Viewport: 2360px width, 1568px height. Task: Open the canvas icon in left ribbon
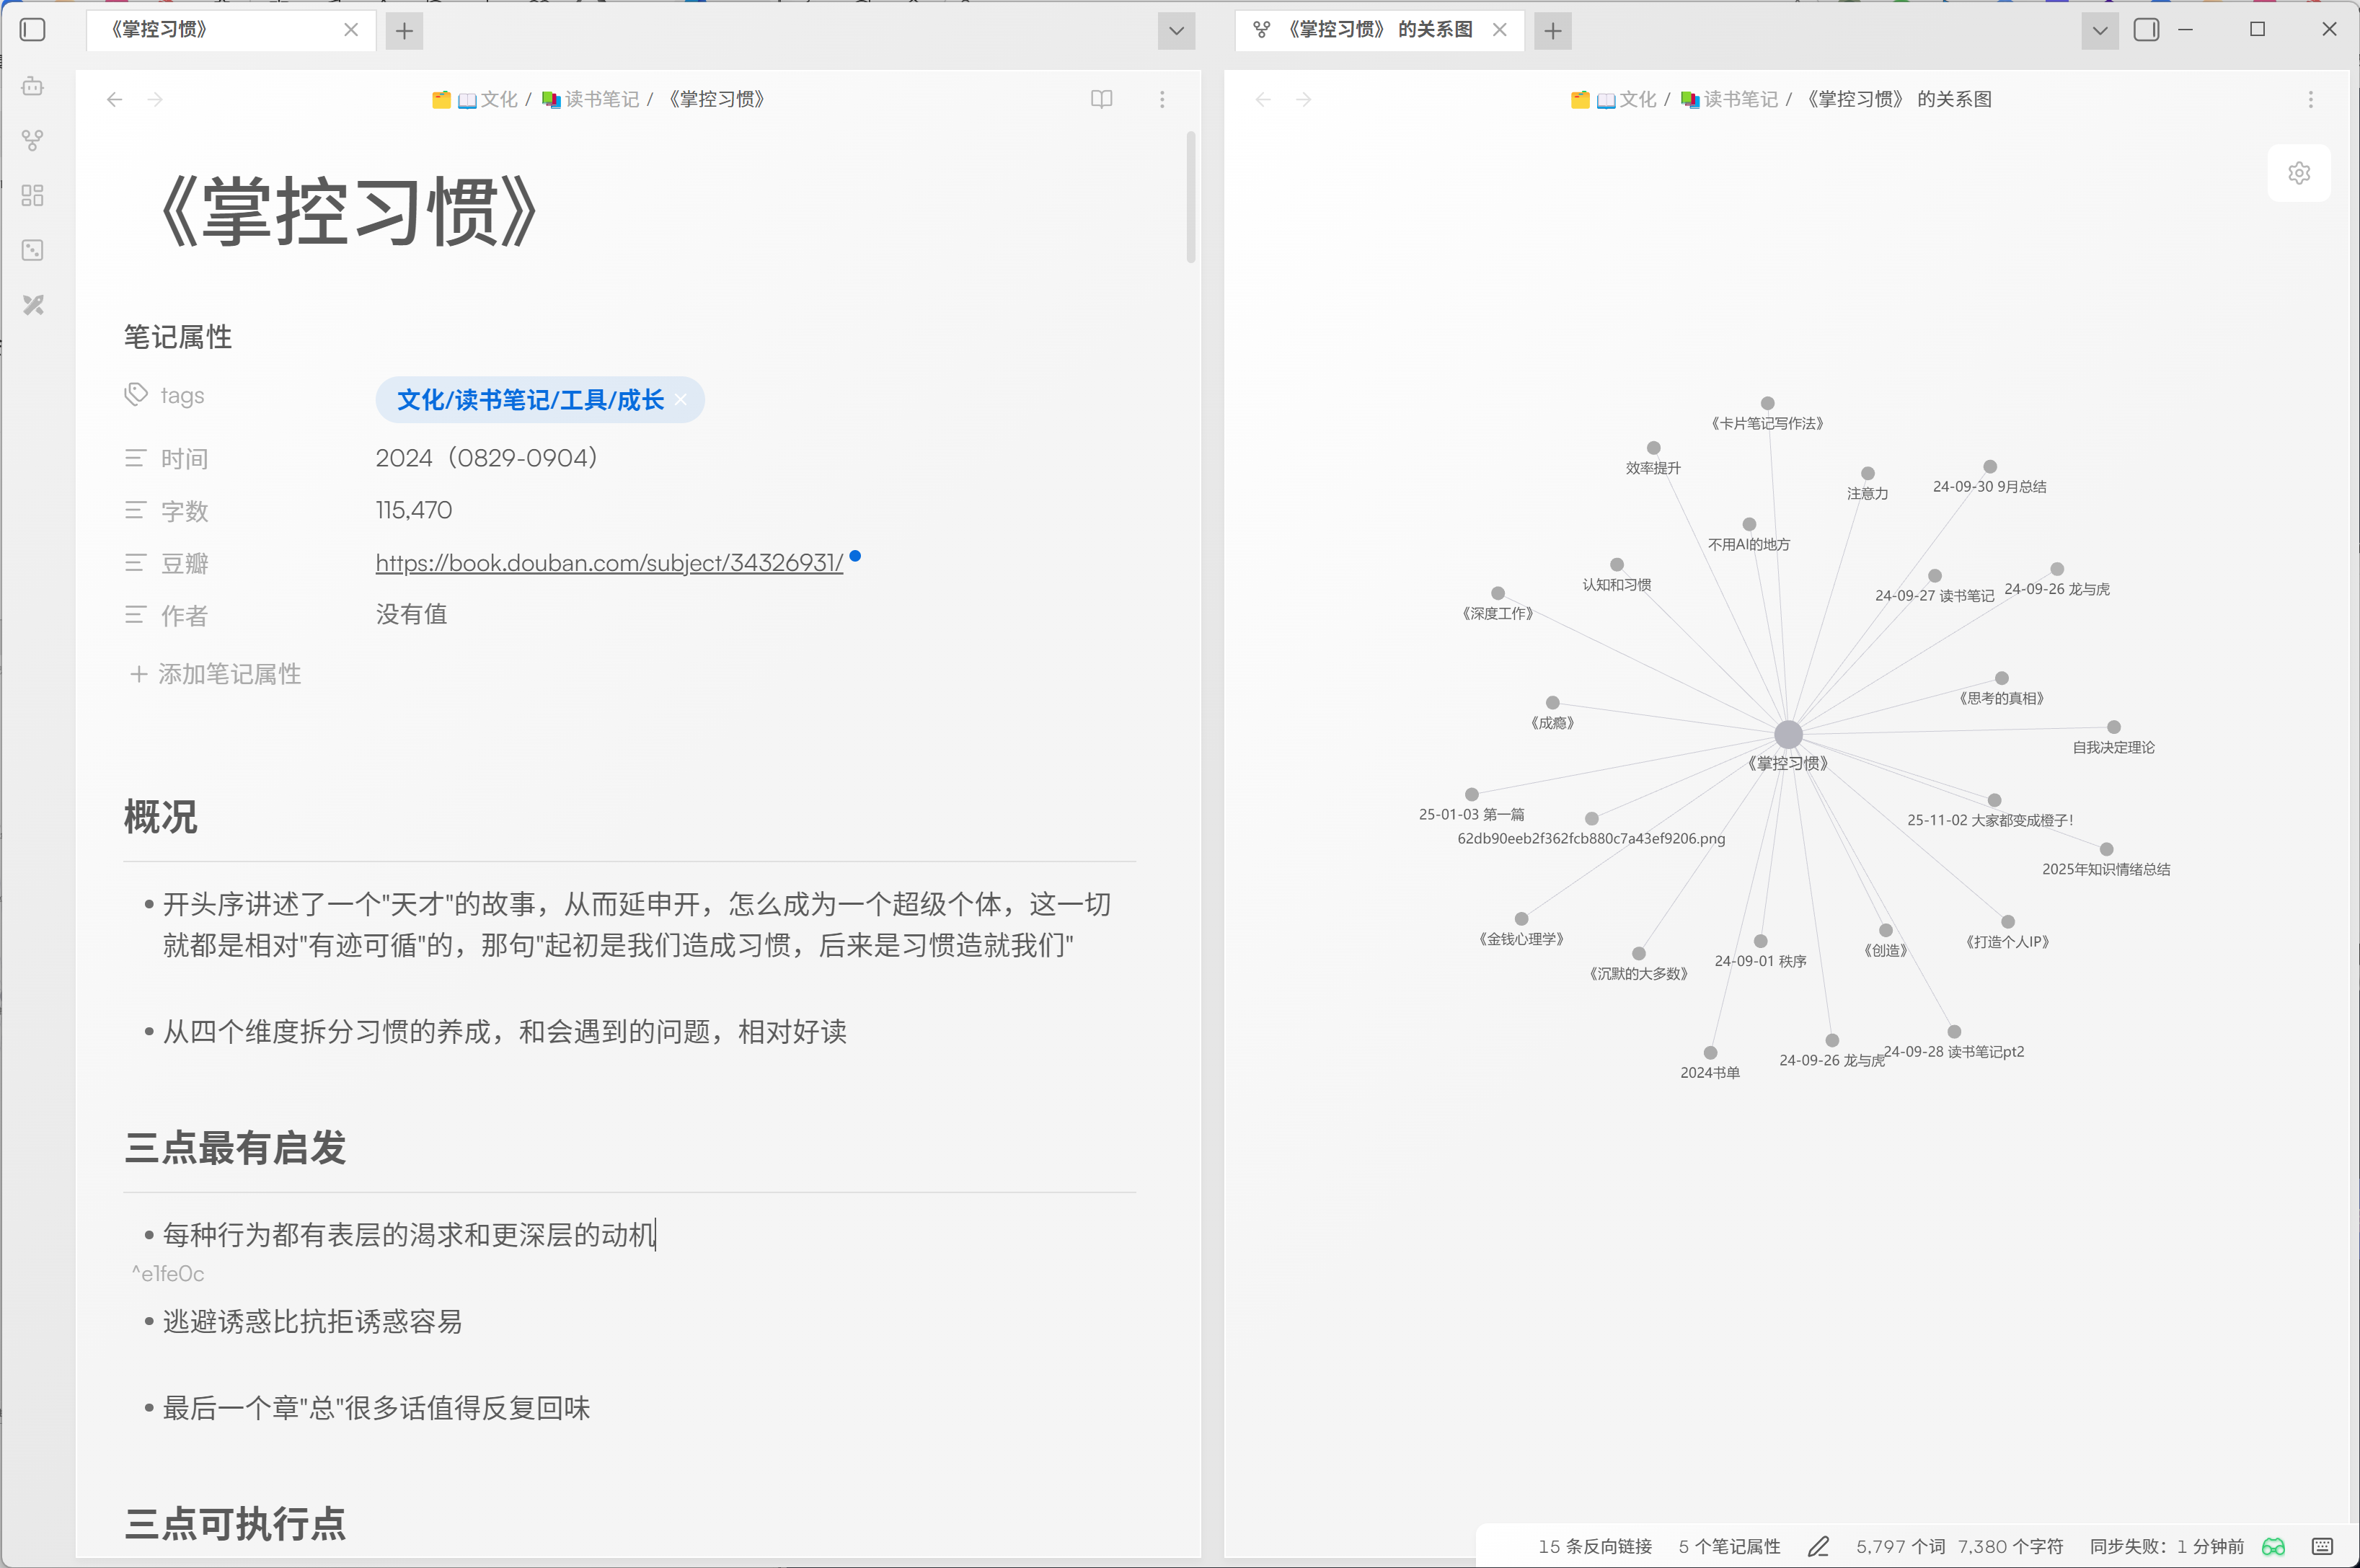click(x=33, y=195)
